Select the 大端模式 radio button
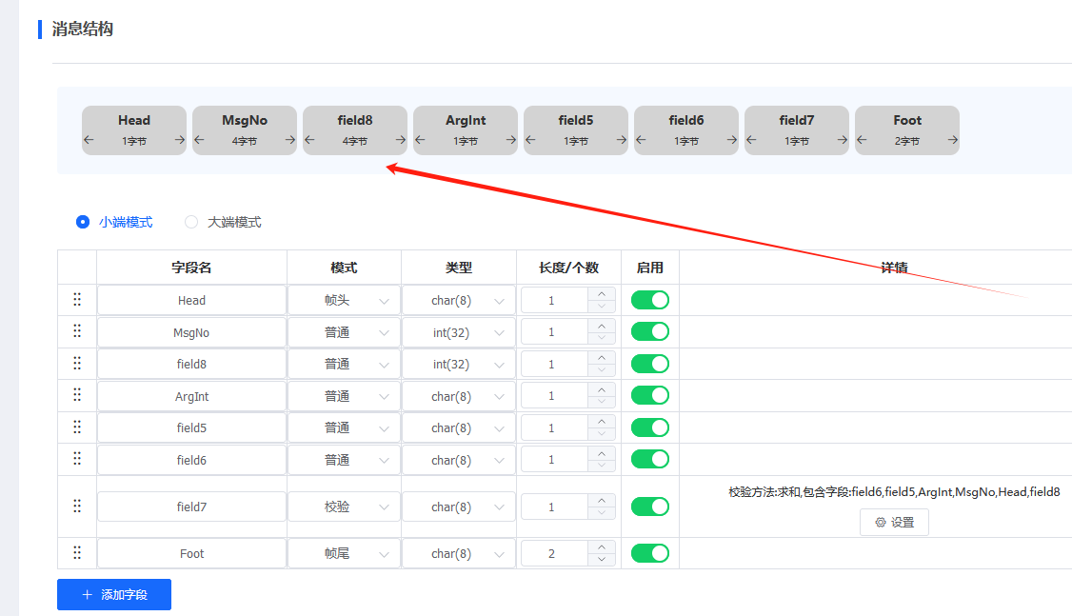 (191, 222)
